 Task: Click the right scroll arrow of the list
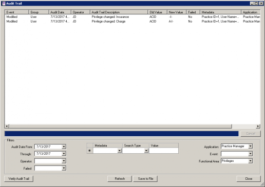point(258,126)
